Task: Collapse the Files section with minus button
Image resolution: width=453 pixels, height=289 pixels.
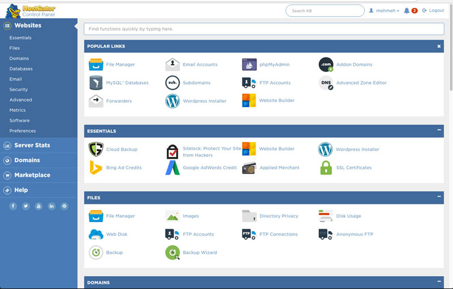Action: pos(439,197)
